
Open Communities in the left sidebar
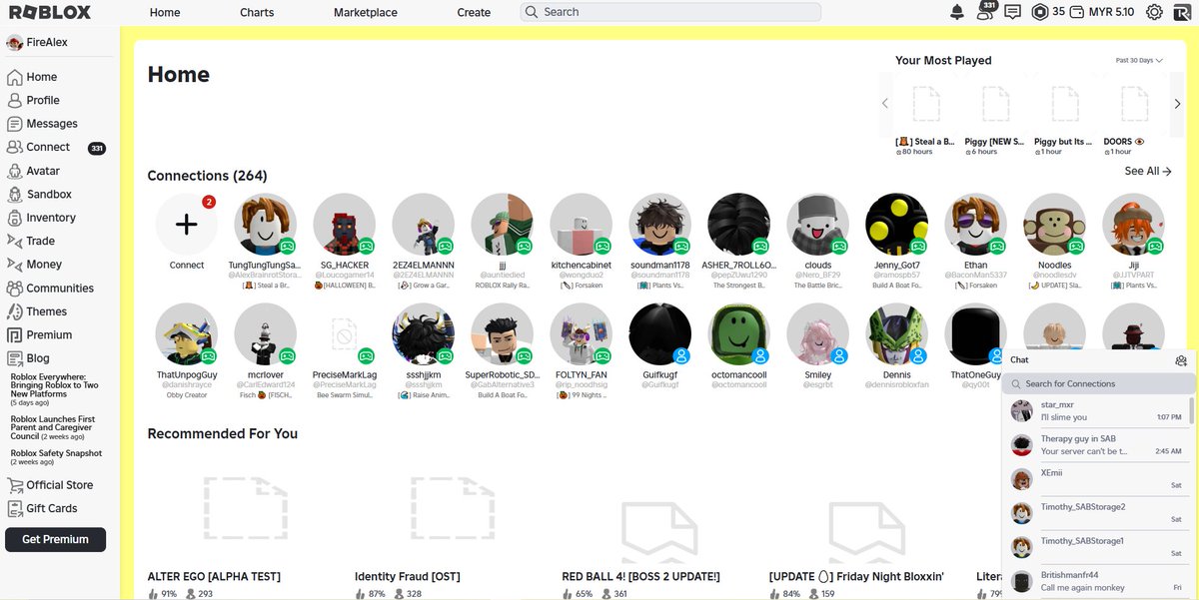(60, 288)
